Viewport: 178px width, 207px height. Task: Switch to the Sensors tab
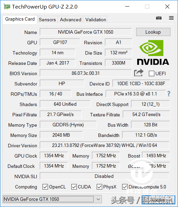click(47, 20)
